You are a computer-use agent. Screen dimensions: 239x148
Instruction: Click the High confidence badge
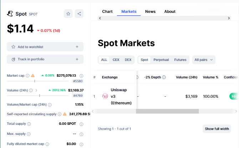(234, 96)
